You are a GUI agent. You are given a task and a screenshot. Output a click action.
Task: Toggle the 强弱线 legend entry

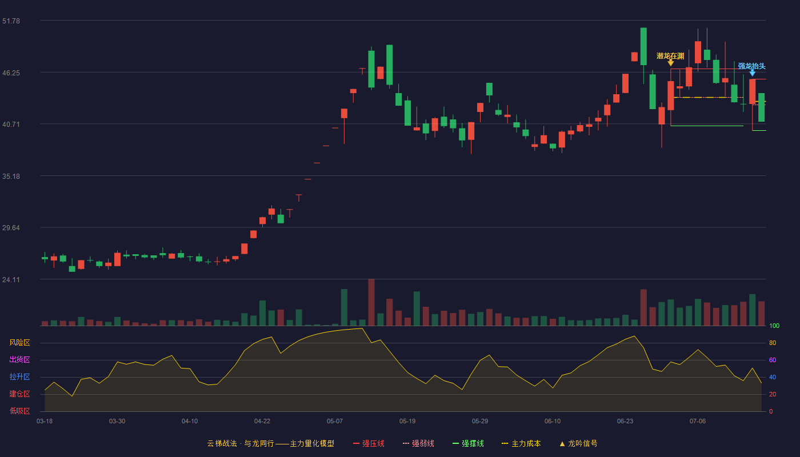(x=418, y=443)
